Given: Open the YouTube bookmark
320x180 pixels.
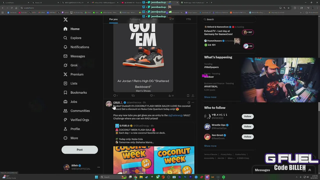Looking at the screenshot, I should tap(23, 12).
